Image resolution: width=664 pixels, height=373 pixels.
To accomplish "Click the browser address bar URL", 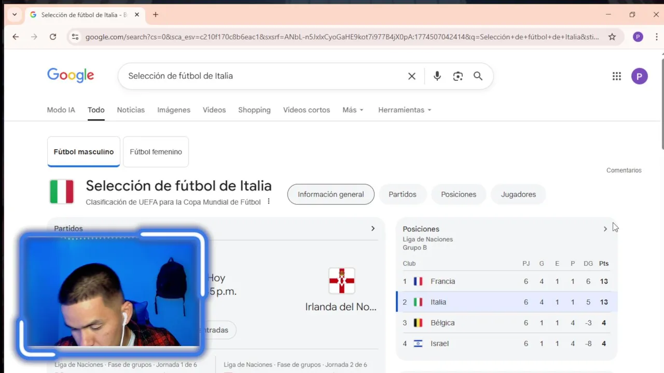I will tap(342, 37).
